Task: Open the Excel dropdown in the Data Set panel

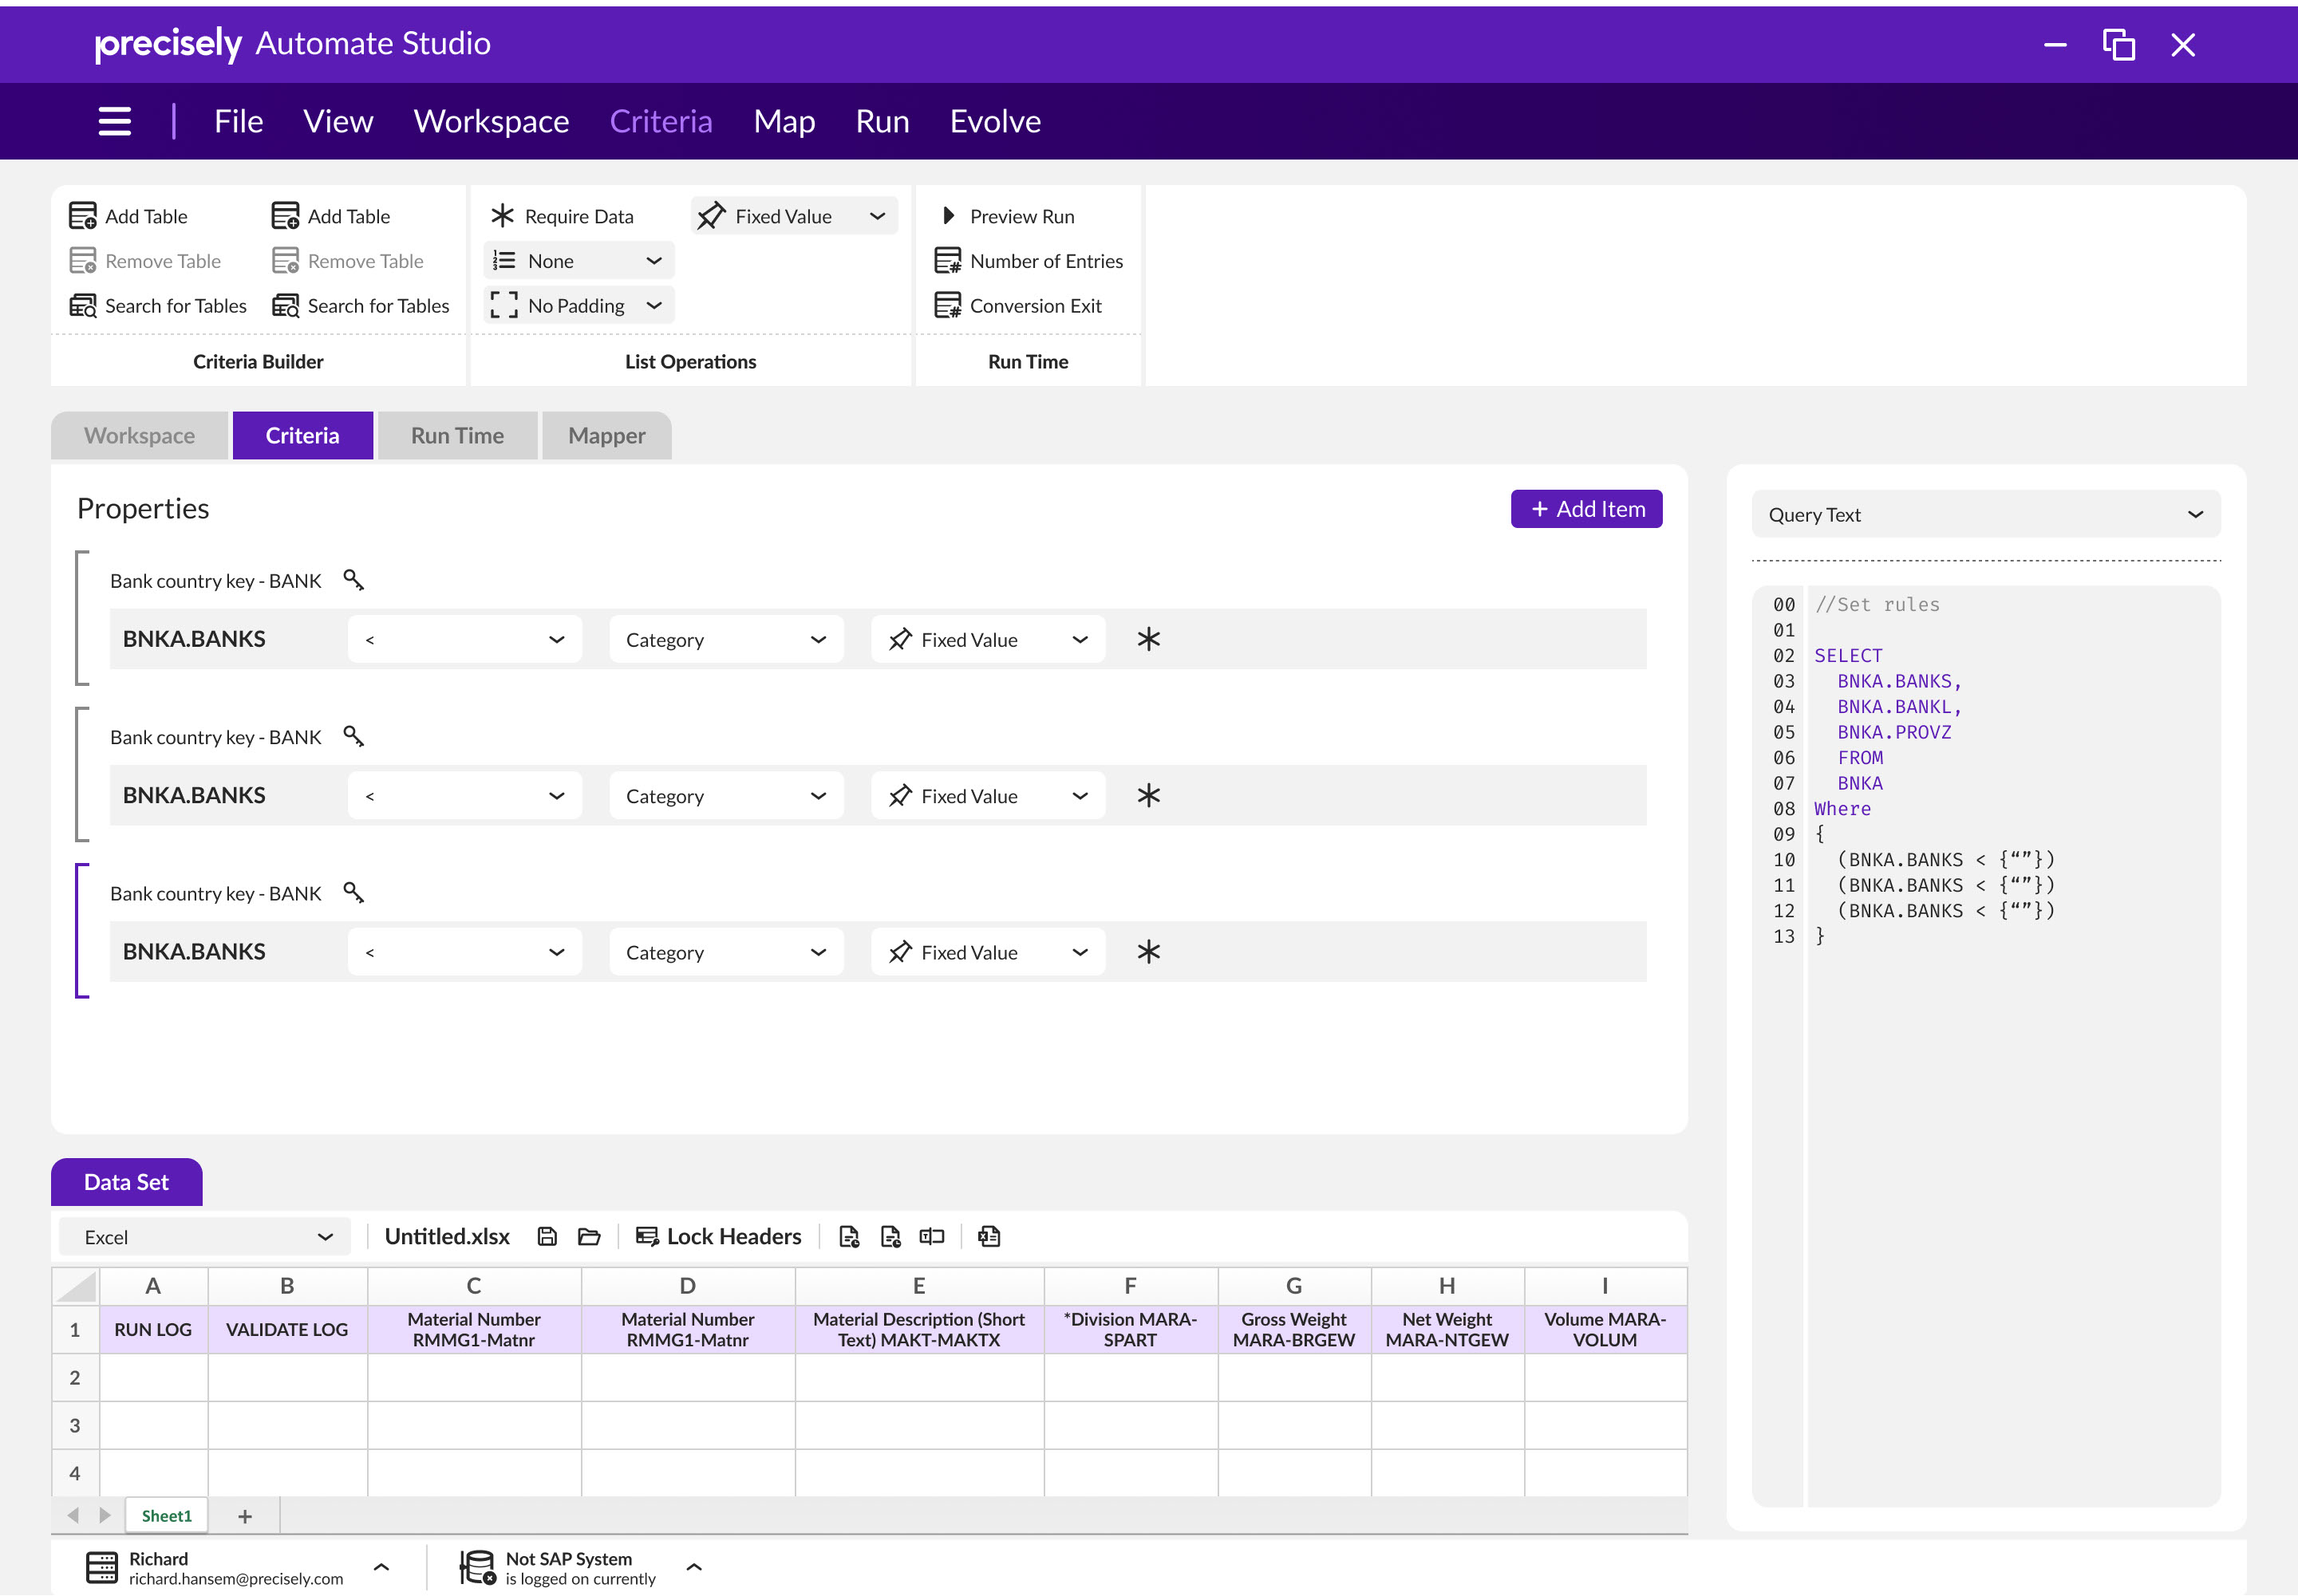Action: coord(205,1237)
